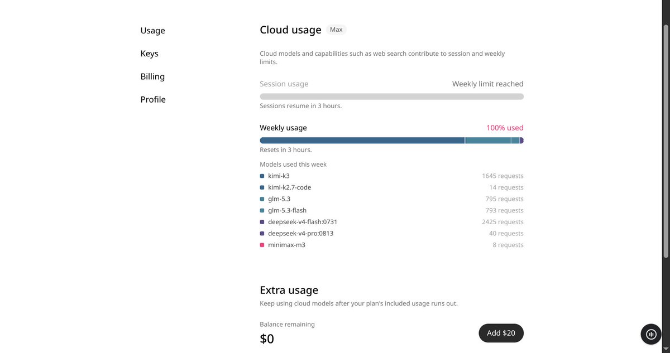Click the Weekly usage label

pos(283,128)
